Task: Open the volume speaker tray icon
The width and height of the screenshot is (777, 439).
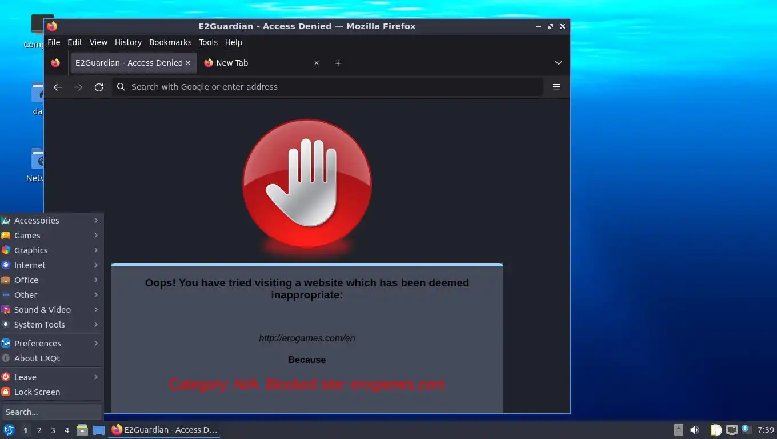Action: point(695,430)
